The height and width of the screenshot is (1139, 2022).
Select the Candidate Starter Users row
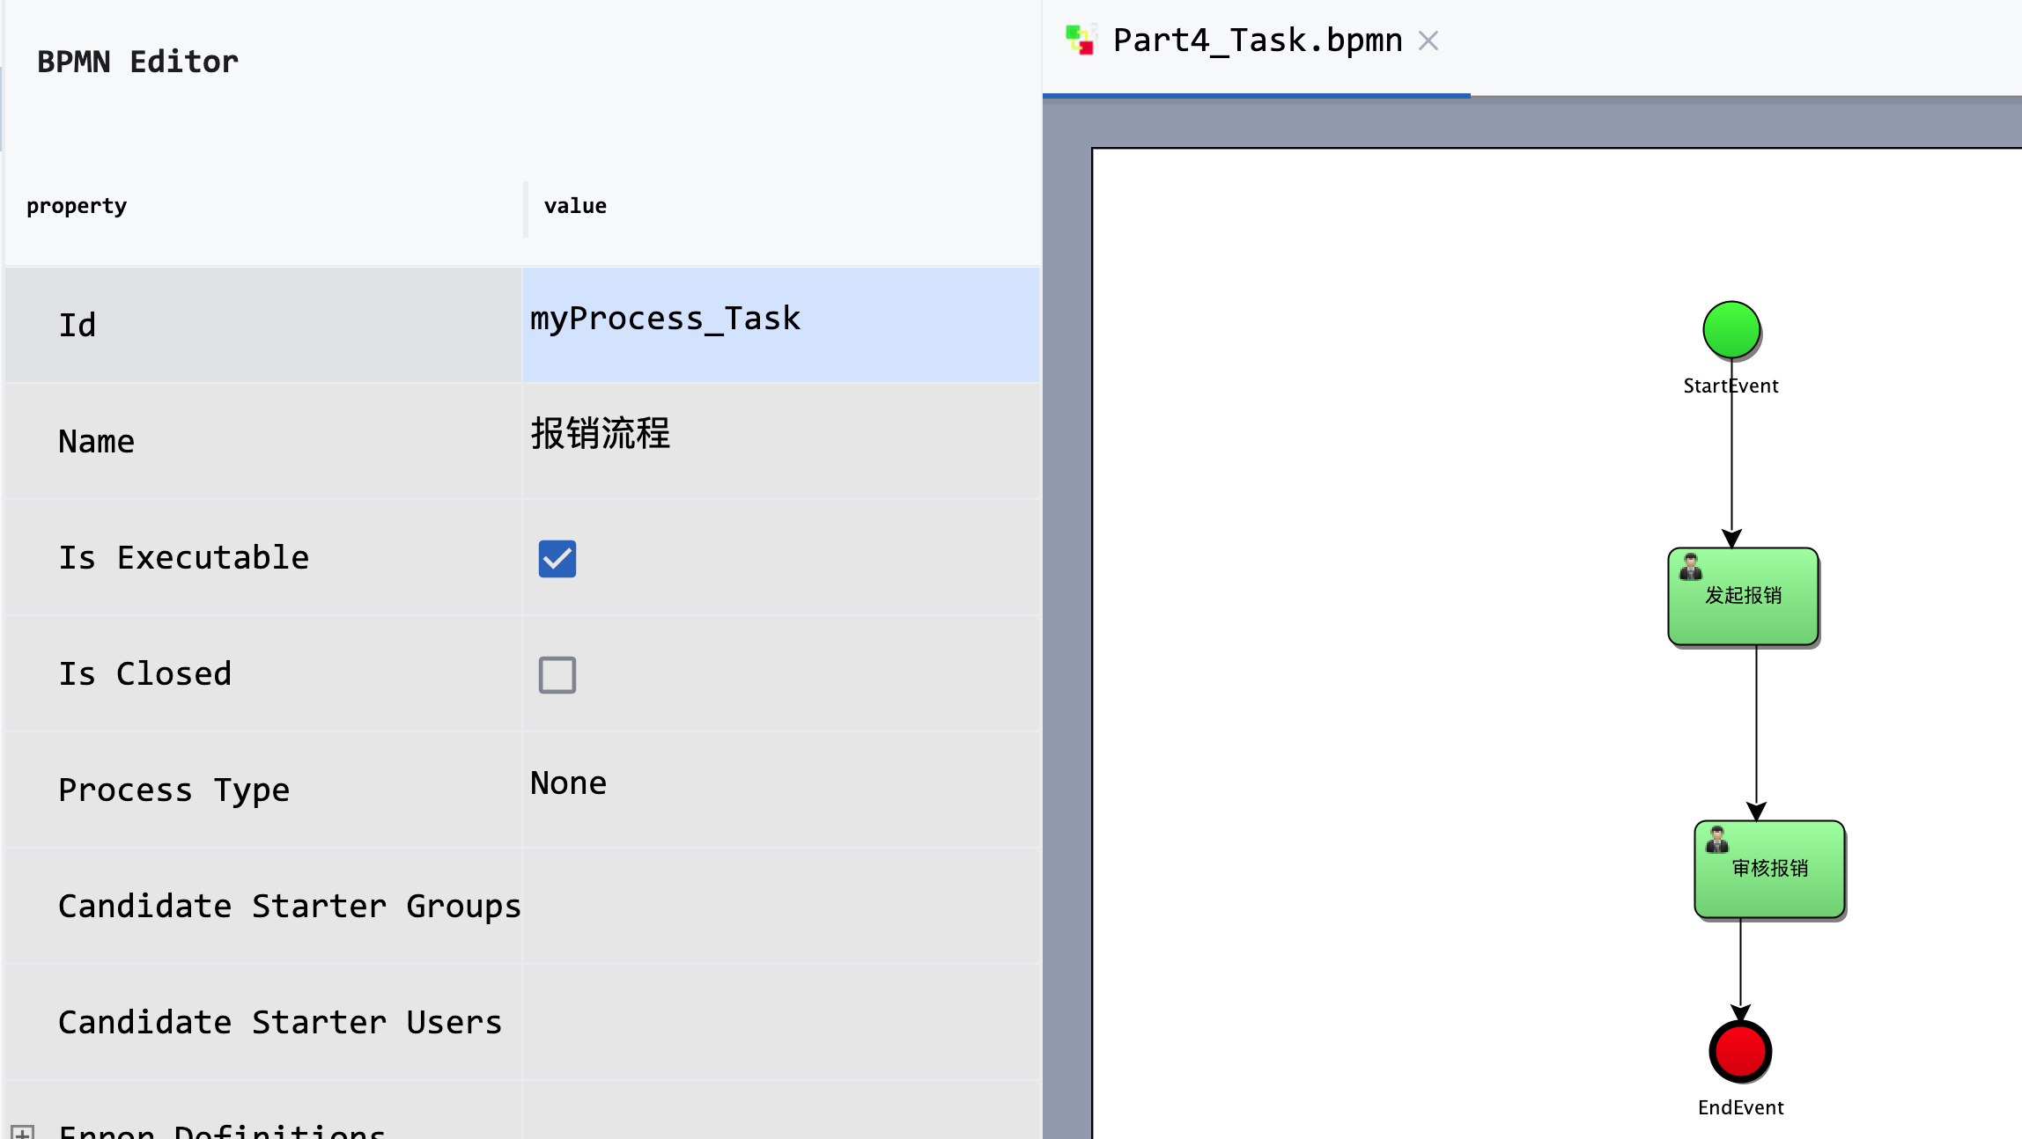click(x=280, y=1022)
